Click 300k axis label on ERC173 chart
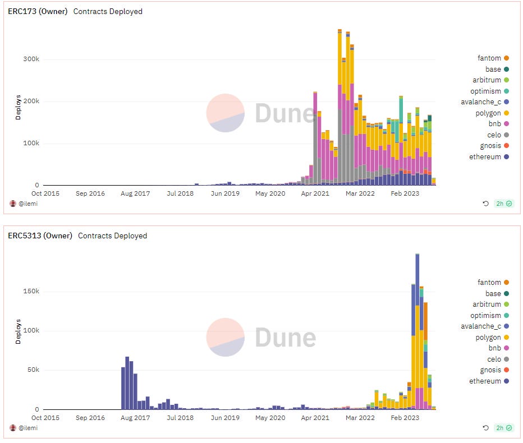 tap(31, 59)
